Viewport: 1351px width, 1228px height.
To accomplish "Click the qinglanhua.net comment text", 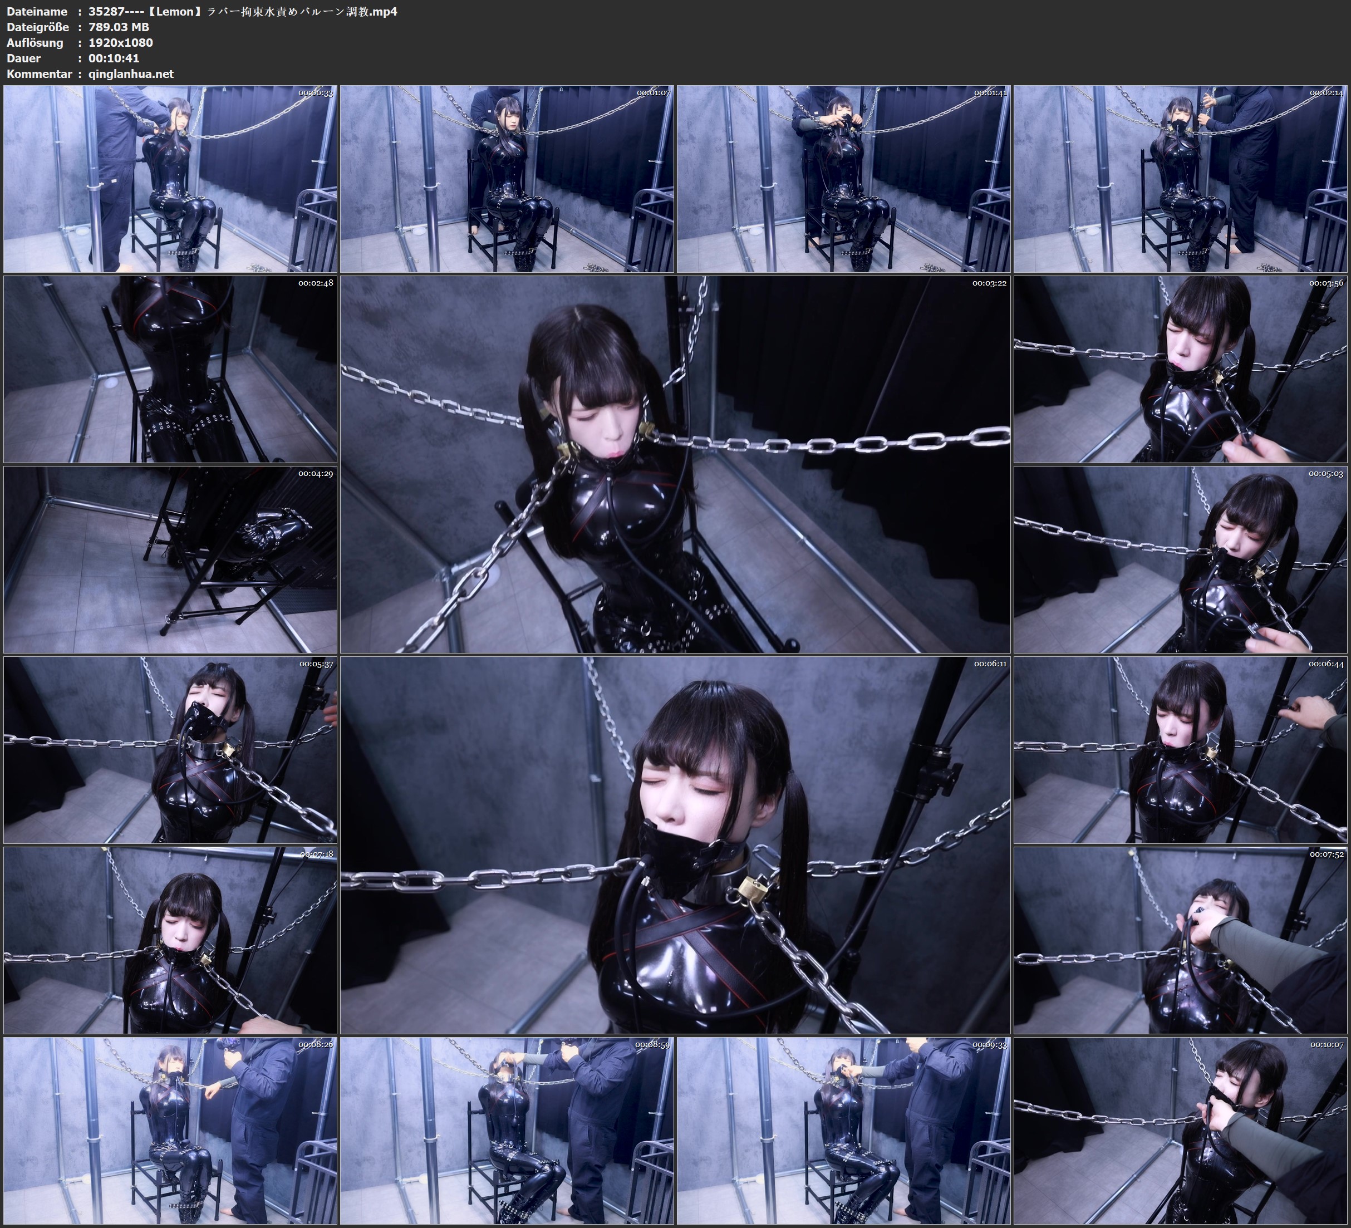I will [131, 73].
